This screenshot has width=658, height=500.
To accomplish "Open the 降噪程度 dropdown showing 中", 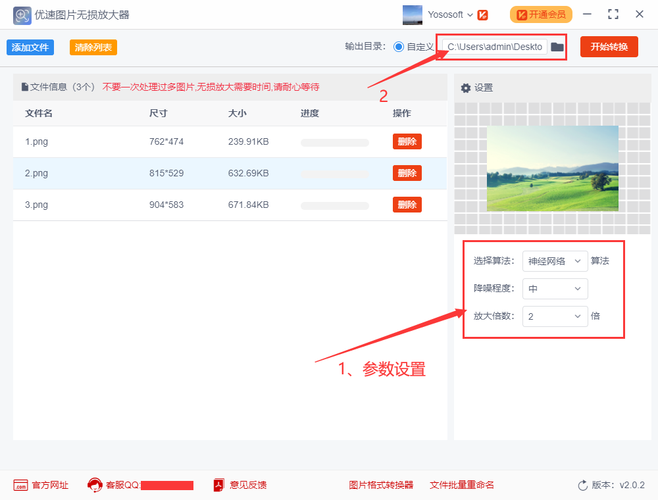I will 555,289.
